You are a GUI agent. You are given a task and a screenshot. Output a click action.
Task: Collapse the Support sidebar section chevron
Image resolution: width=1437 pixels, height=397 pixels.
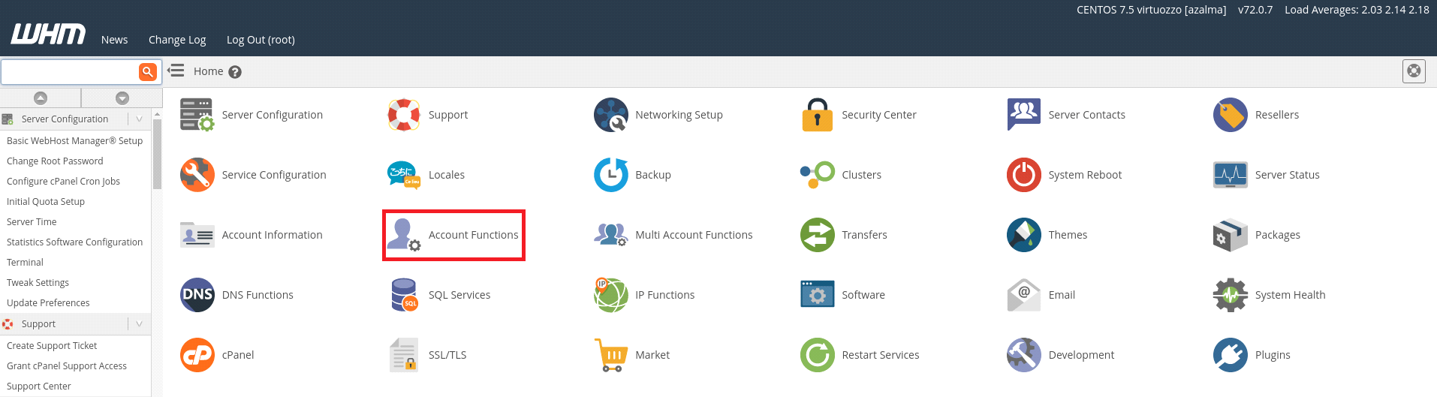[x=139, y=323]
